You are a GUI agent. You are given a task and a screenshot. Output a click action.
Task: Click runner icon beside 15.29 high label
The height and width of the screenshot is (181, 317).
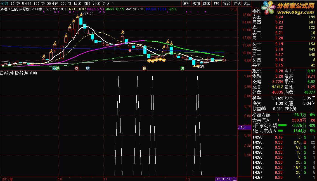point(81,14)
